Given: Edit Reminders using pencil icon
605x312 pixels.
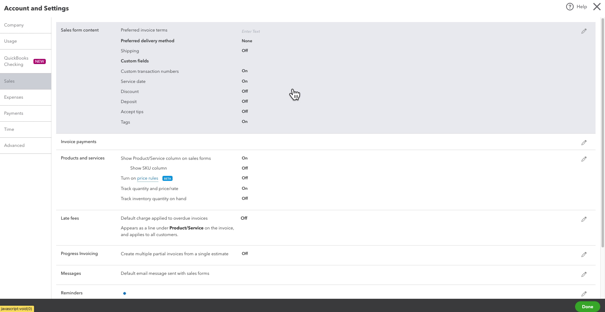Looking at the screenshot, I should point(584,294).
